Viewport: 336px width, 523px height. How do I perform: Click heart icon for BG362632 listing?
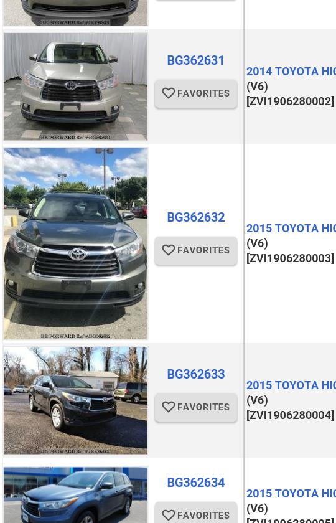[x=169, y=250]
